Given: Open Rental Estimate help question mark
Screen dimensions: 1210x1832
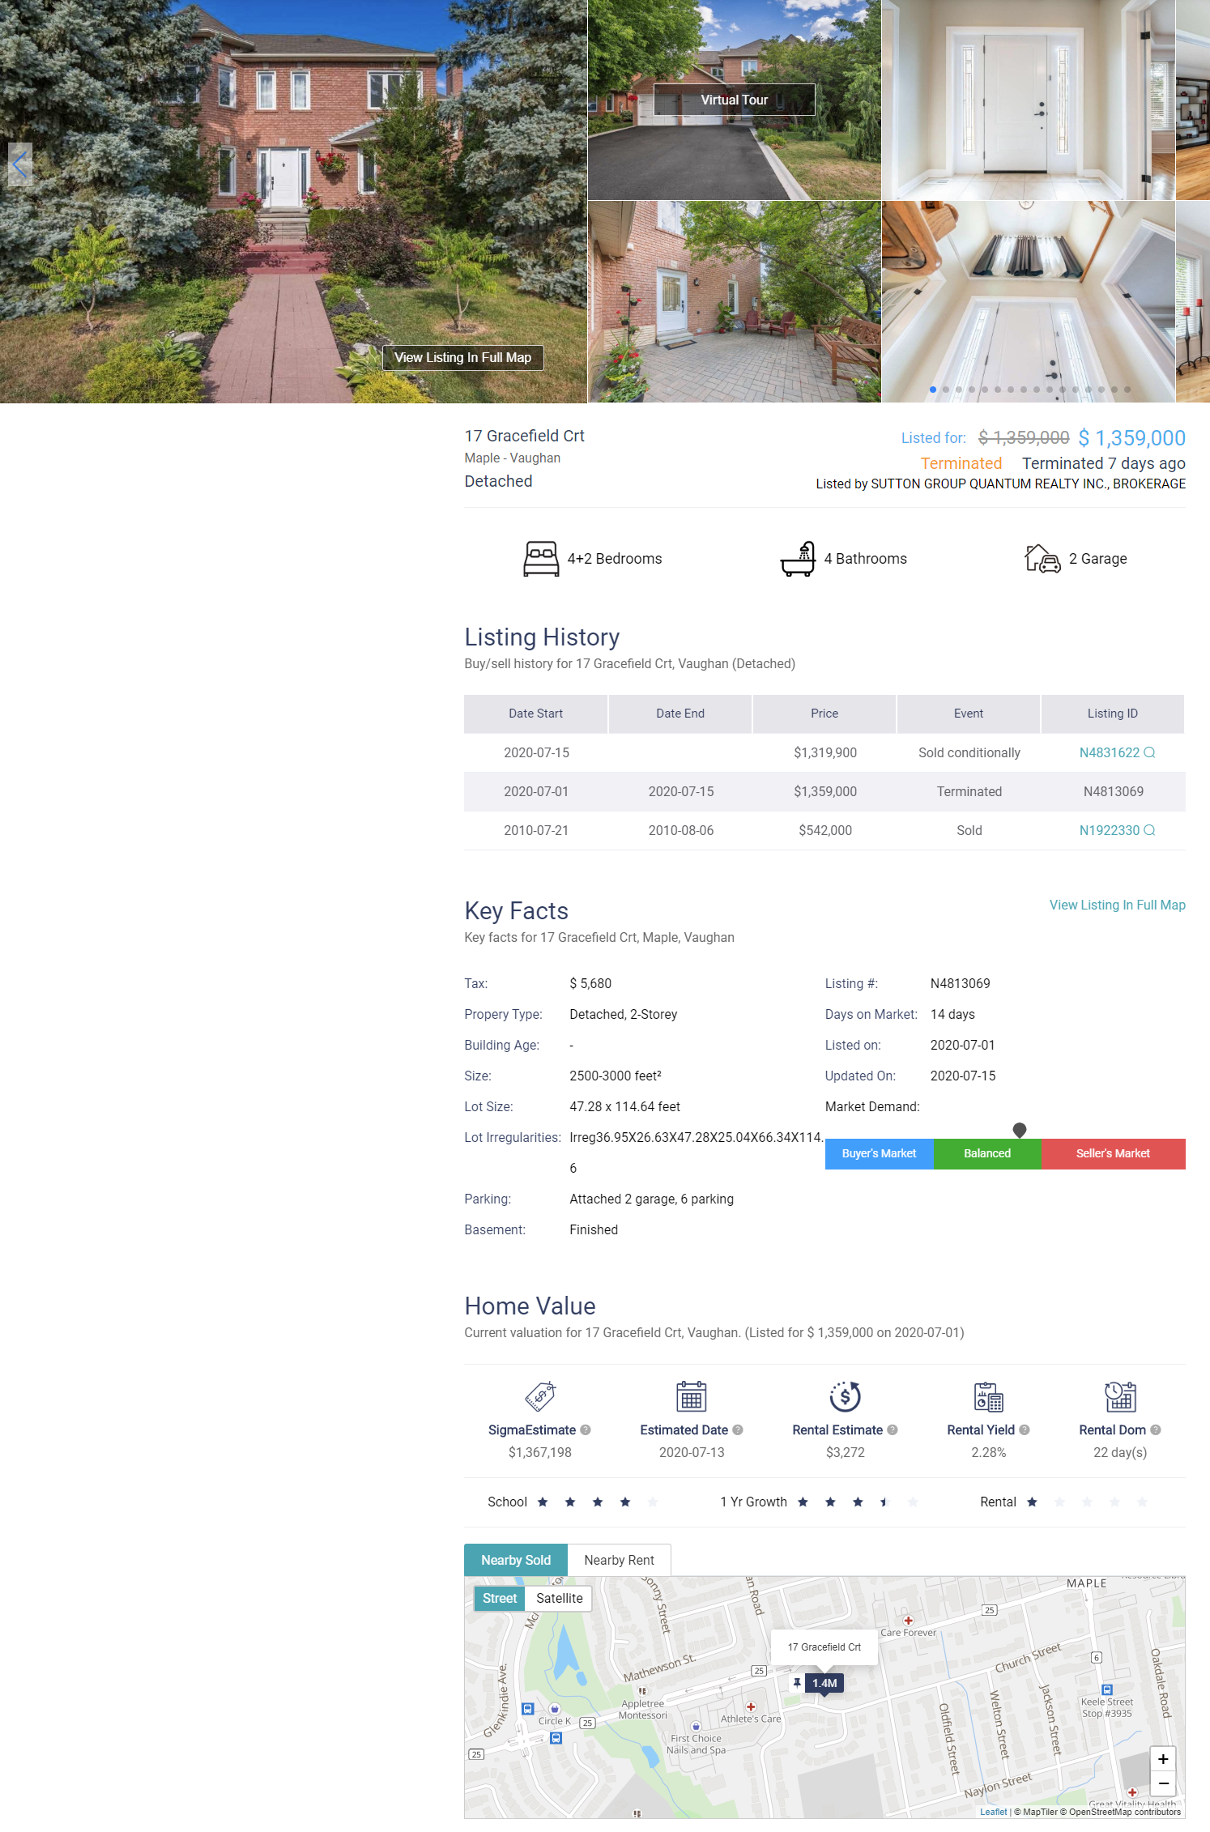Looking at the screenshot, I should coord(893,1430).
